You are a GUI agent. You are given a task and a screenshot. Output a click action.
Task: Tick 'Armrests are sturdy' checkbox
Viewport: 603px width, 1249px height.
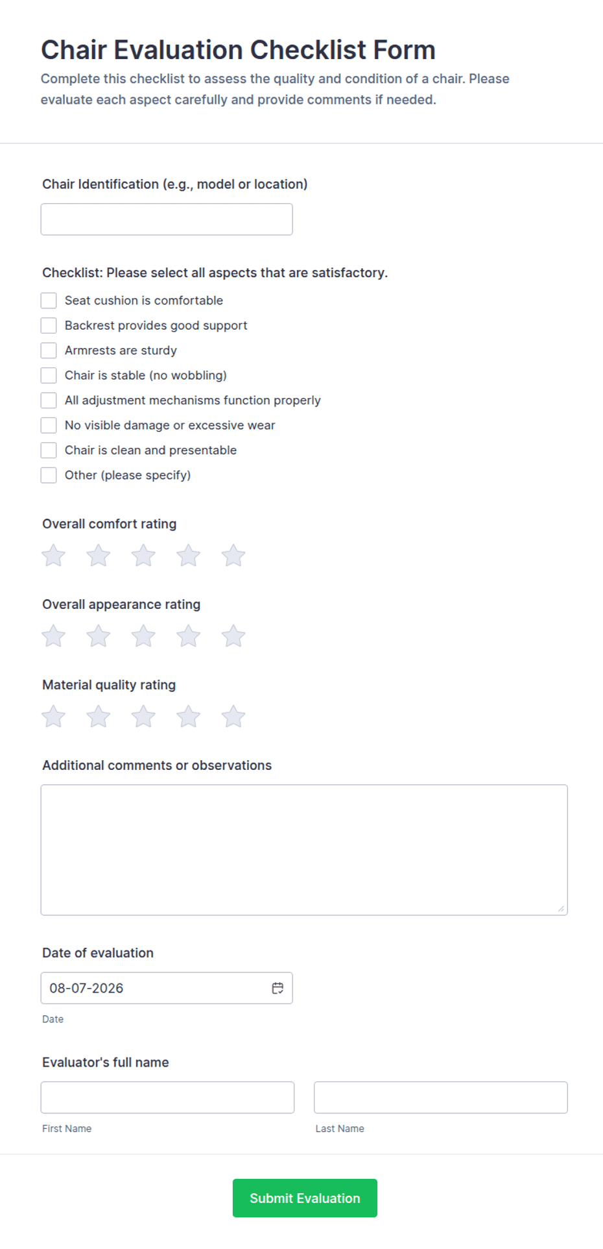click(49, 350)
